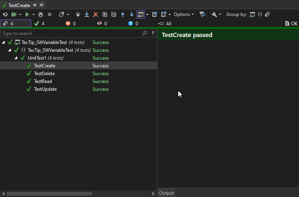Filter by total tests count 4
299x197 pixels.
pos(16,24)
